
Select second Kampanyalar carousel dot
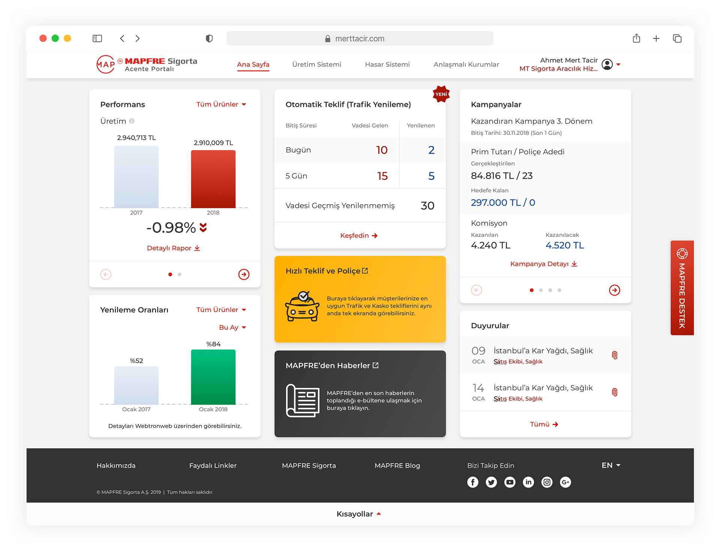(x=541, y=290)
